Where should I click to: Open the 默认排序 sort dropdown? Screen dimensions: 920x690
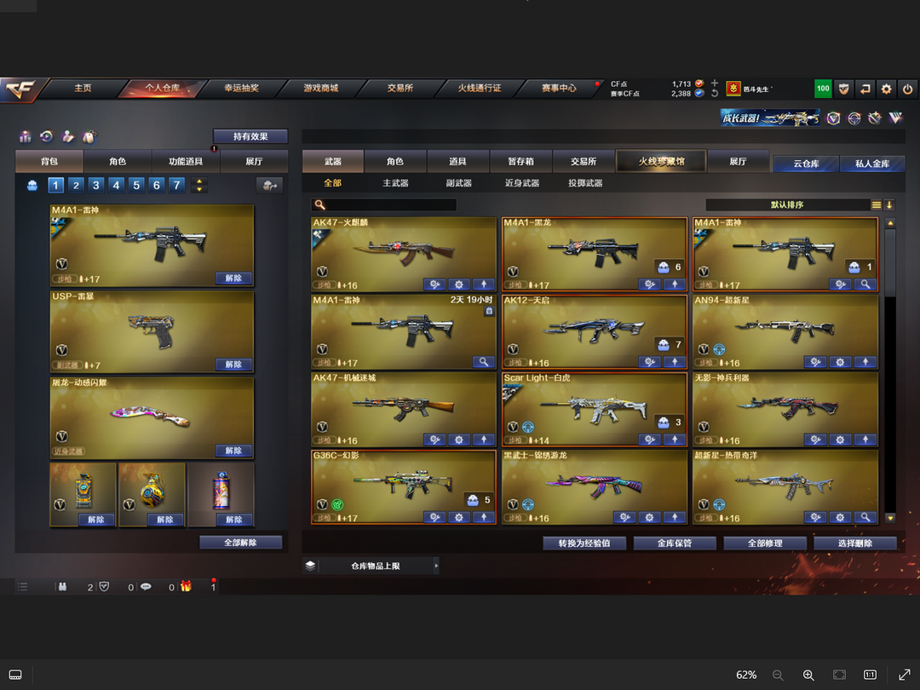(x=787, y=204)
